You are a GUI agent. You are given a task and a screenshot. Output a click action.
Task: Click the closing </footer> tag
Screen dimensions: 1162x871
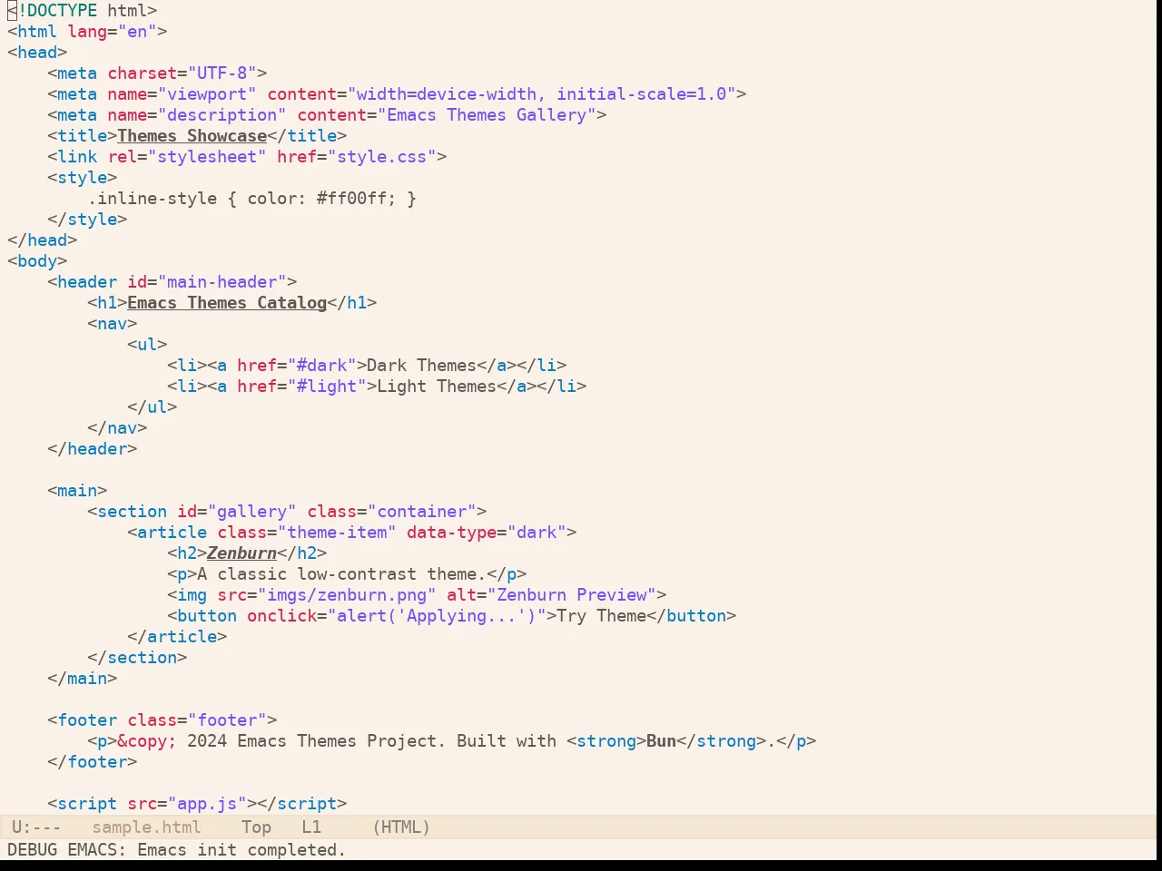point(93,762)
